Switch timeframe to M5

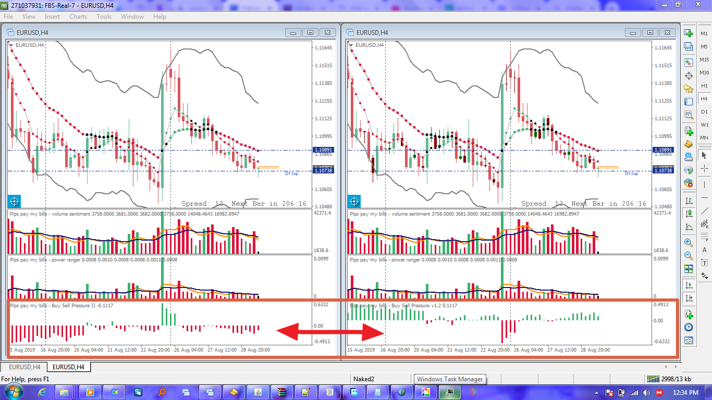click(x=704, y=46)
